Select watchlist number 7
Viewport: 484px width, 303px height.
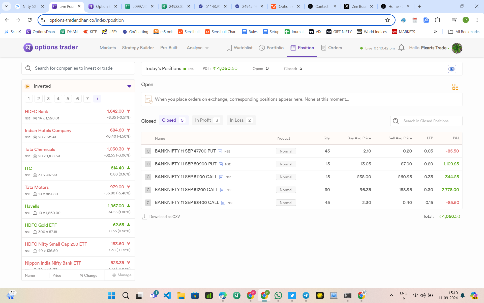point(87,98)
